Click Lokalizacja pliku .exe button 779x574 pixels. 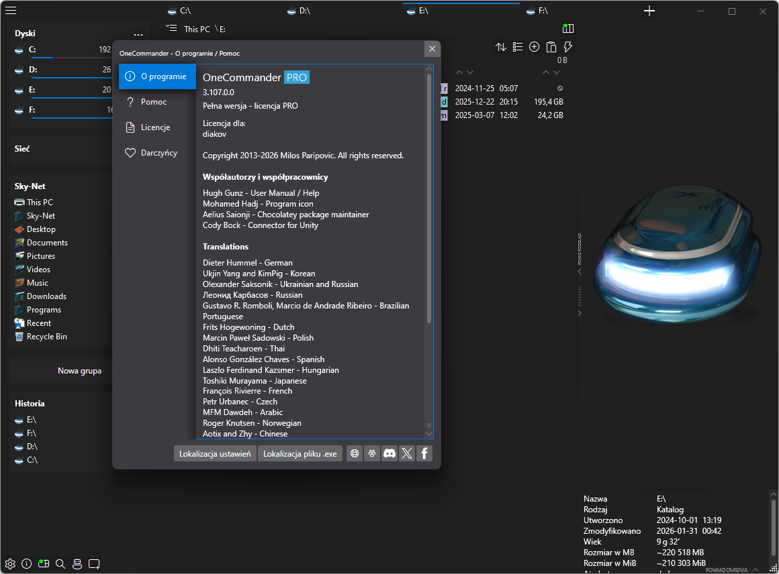300,453
